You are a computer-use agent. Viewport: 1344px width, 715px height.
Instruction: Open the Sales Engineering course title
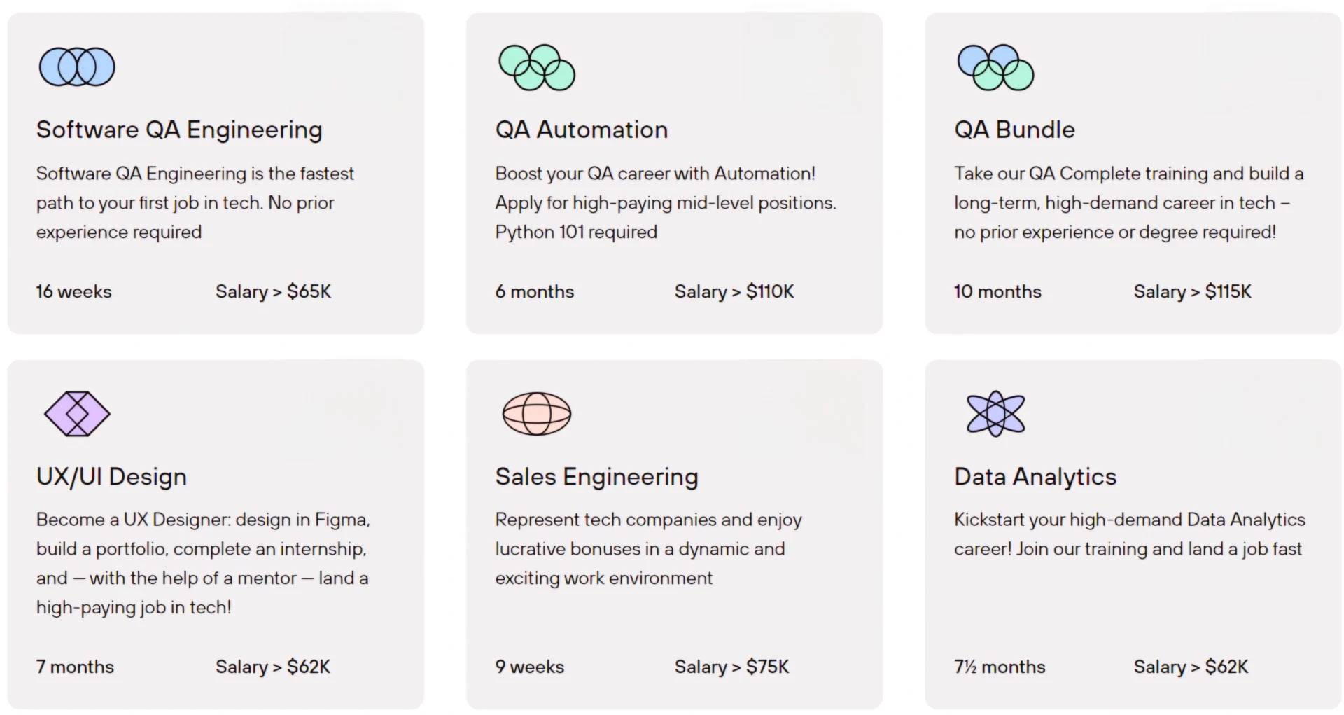596,477
